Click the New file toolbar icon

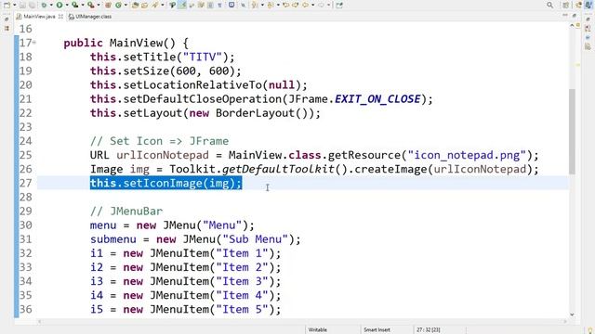click(x=7, y=5)
